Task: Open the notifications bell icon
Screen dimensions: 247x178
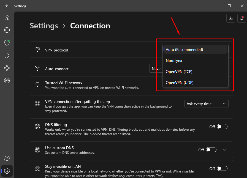Action: 242,18
